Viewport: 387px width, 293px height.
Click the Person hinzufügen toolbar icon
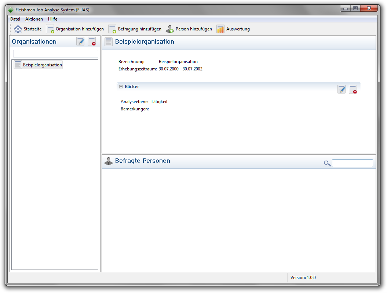click(170, 29)
